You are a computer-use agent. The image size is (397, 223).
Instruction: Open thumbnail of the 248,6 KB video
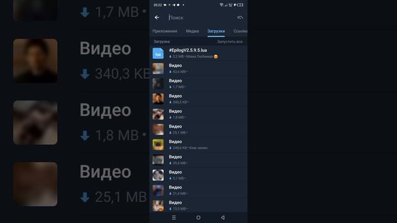(158, 144)
